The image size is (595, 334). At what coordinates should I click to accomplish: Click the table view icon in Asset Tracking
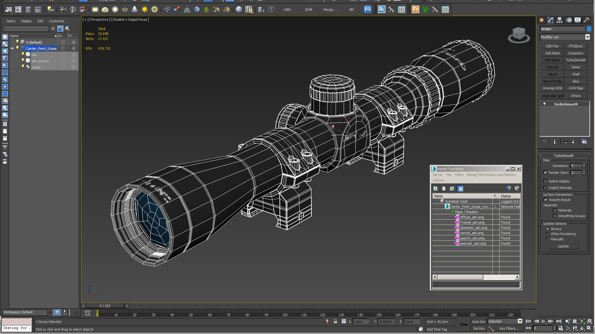[461, 189]
